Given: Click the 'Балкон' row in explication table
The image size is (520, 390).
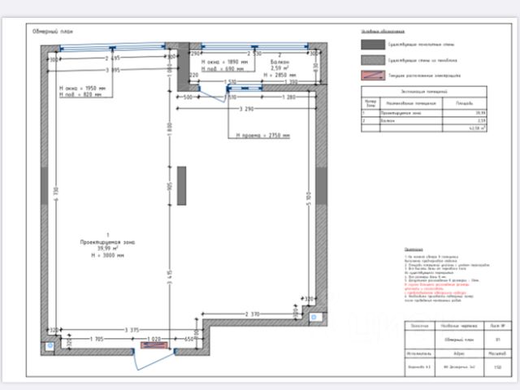Looking at the screenshot, I should [x=424, y=121].
